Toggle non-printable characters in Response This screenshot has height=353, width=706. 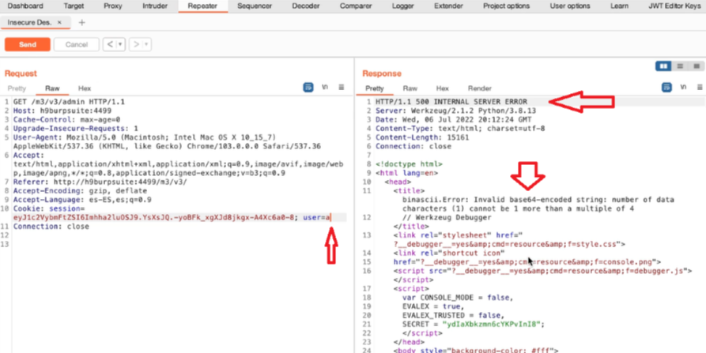pos(683,87)
